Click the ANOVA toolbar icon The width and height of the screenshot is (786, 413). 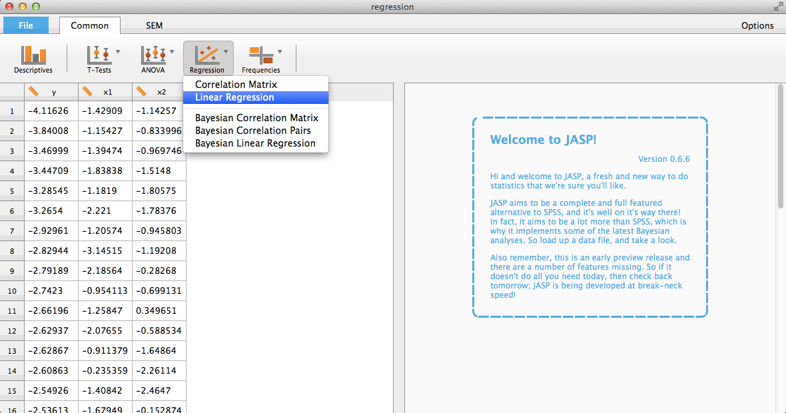(153, 55)
